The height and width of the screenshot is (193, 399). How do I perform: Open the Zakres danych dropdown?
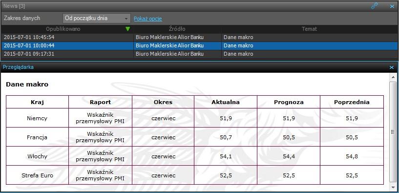(x=96, y=19)
